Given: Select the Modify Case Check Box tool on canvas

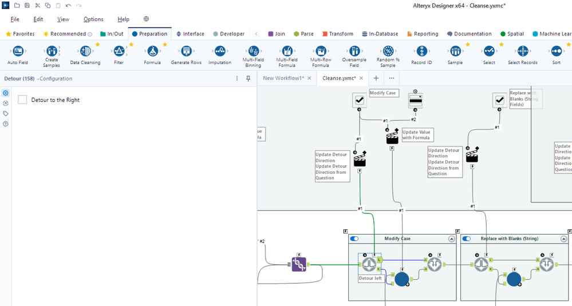Looking at the screenshot, I should (x=360, y=100).
